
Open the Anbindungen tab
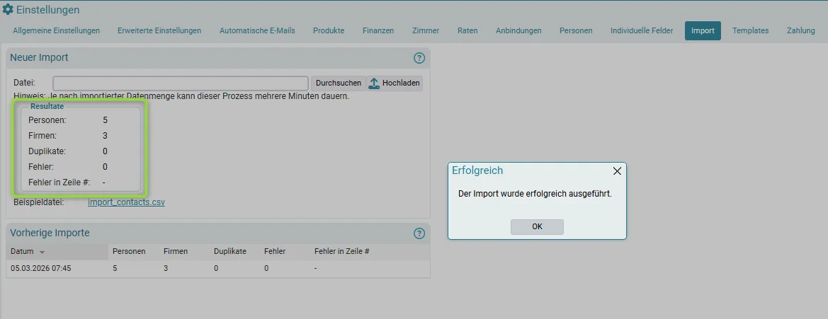click(x=518, y=30)
